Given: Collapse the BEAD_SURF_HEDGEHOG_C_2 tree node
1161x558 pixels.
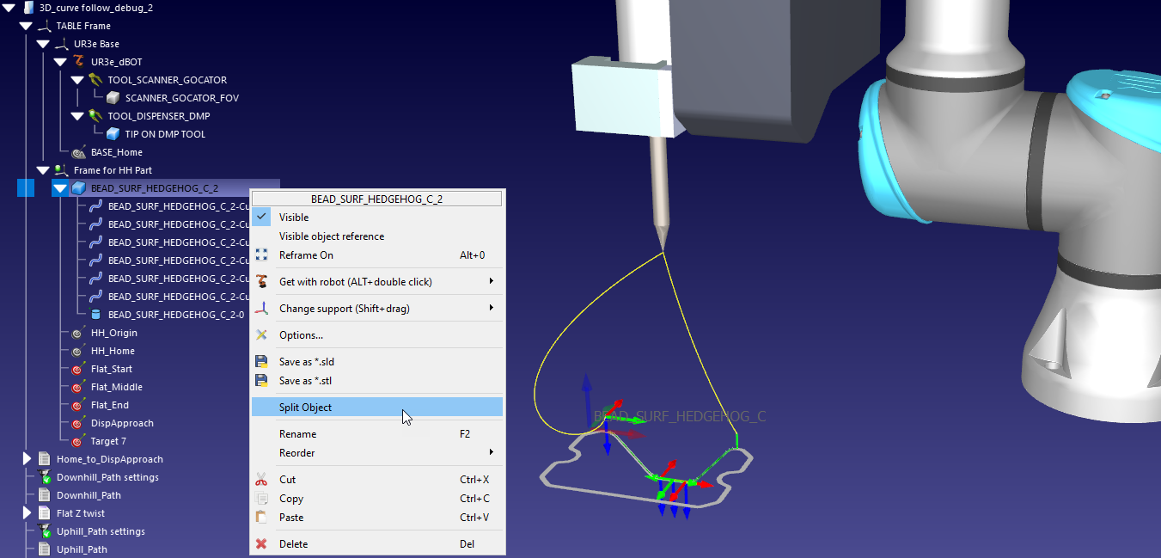Looking at the screenshot, I should (60, 188).
